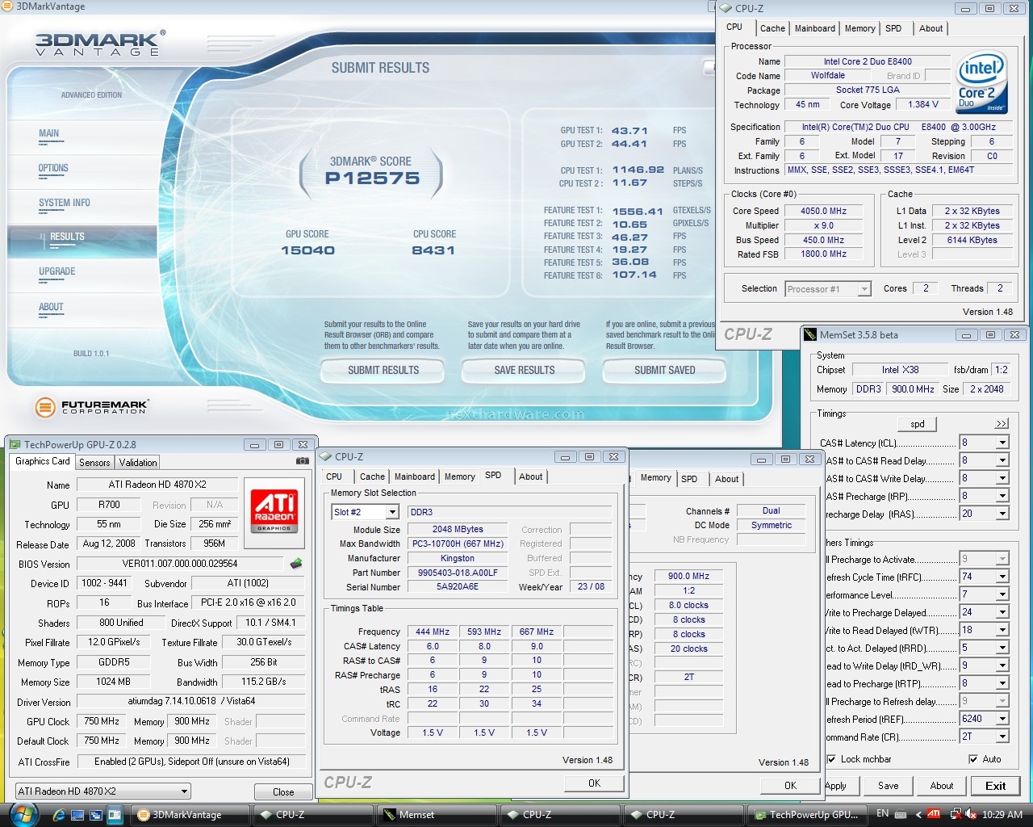Click the MemSet title bar memory icon
Screen dimensions: 1033x827
[810, 334]
